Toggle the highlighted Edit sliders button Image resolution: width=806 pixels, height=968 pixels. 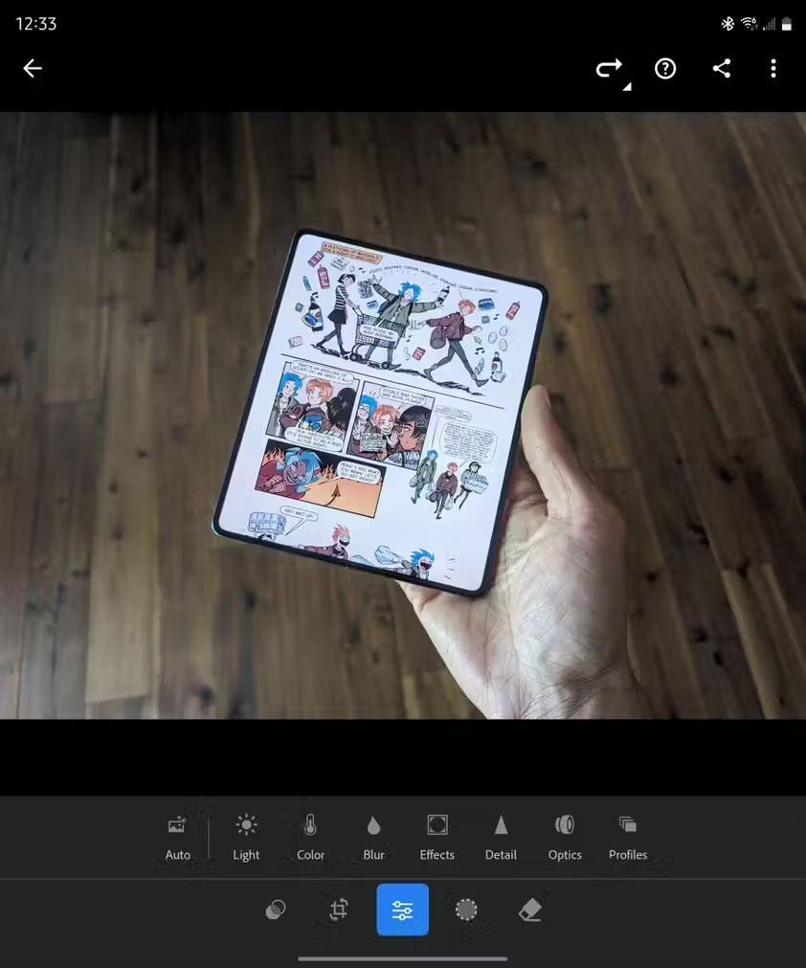point(403,910)
